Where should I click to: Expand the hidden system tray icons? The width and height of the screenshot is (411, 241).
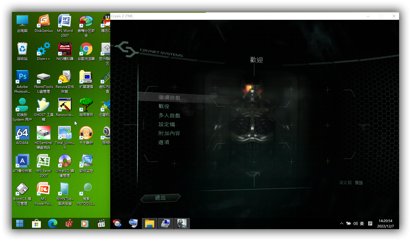tap(342, 223)
